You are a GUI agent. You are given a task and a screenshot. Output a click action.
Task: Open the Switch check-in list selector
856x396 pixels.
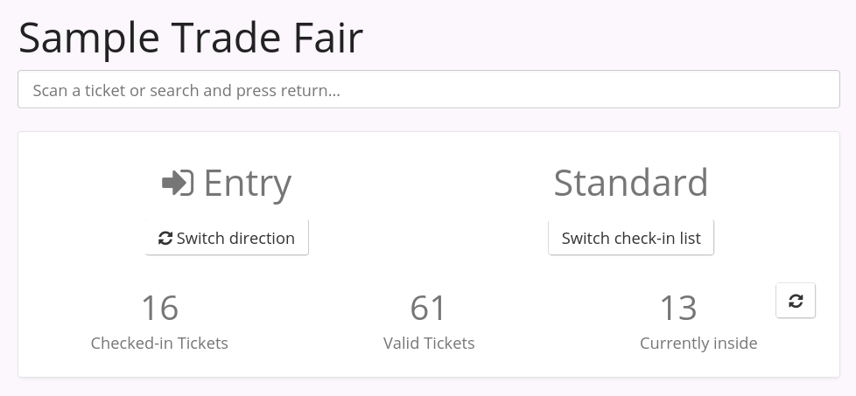click(631, 238)
